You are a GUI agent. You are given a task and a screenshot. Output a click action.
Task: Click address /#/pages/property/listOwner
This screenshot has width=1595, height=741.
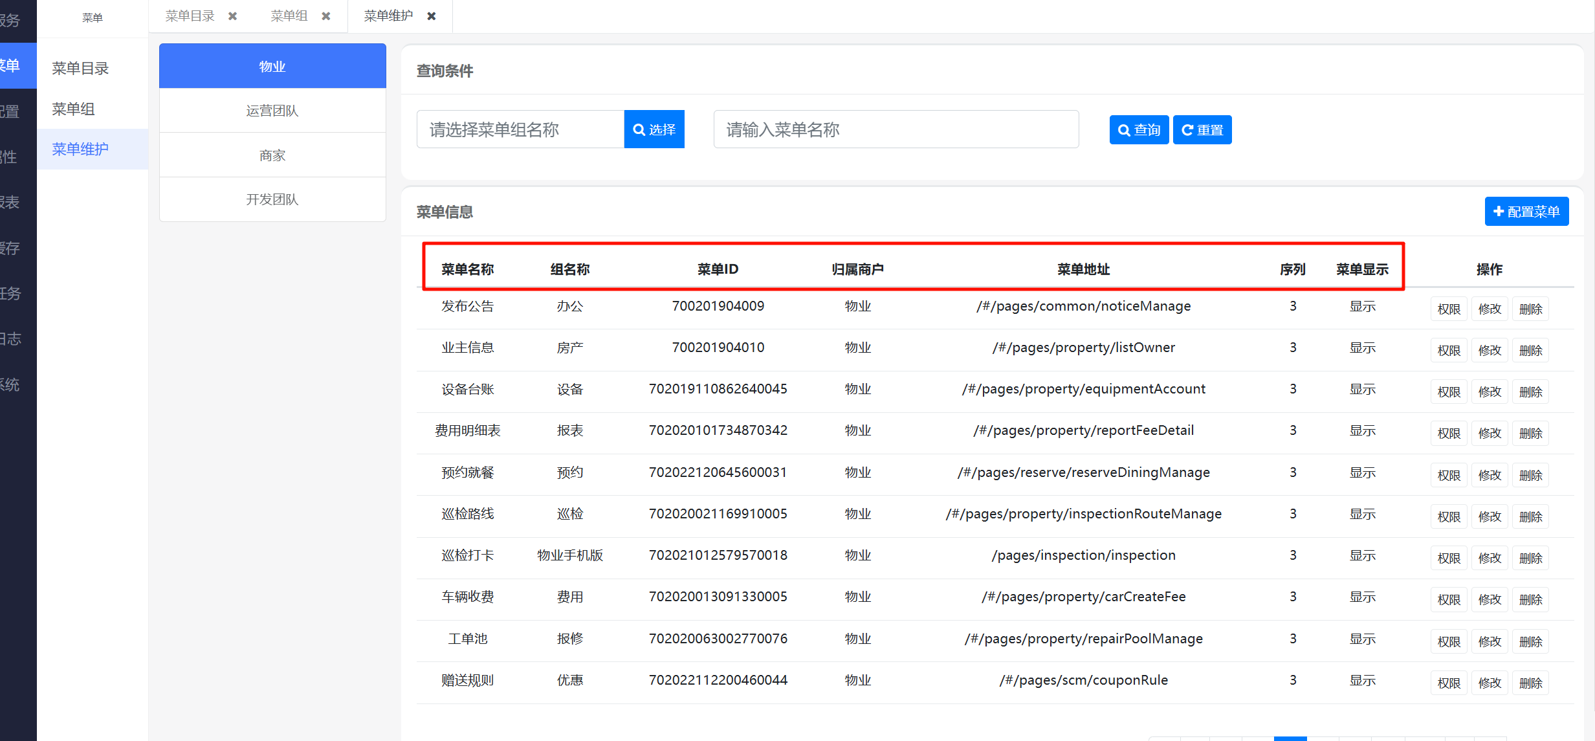click(x=1083, y=348)
